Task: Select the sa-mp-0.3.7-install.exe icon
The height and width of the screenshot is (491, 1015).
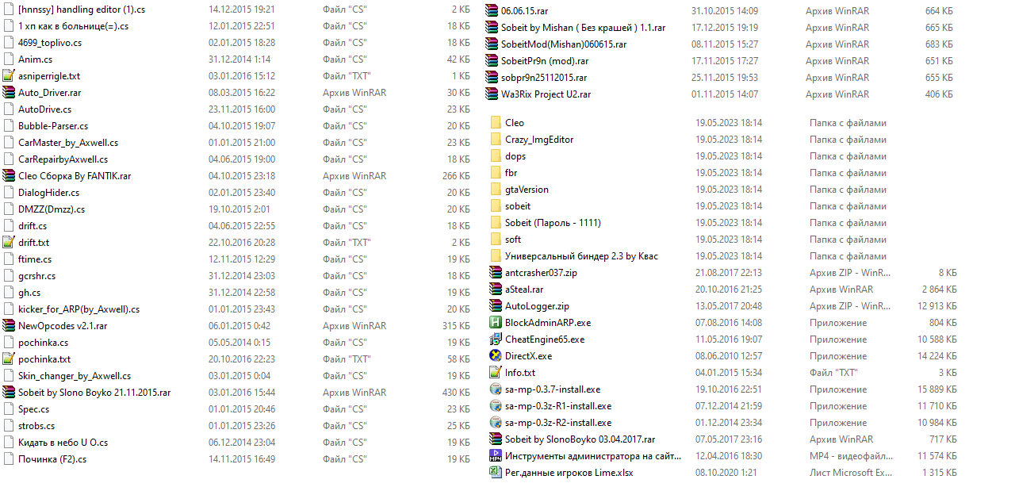Action: tap(496, 389)
